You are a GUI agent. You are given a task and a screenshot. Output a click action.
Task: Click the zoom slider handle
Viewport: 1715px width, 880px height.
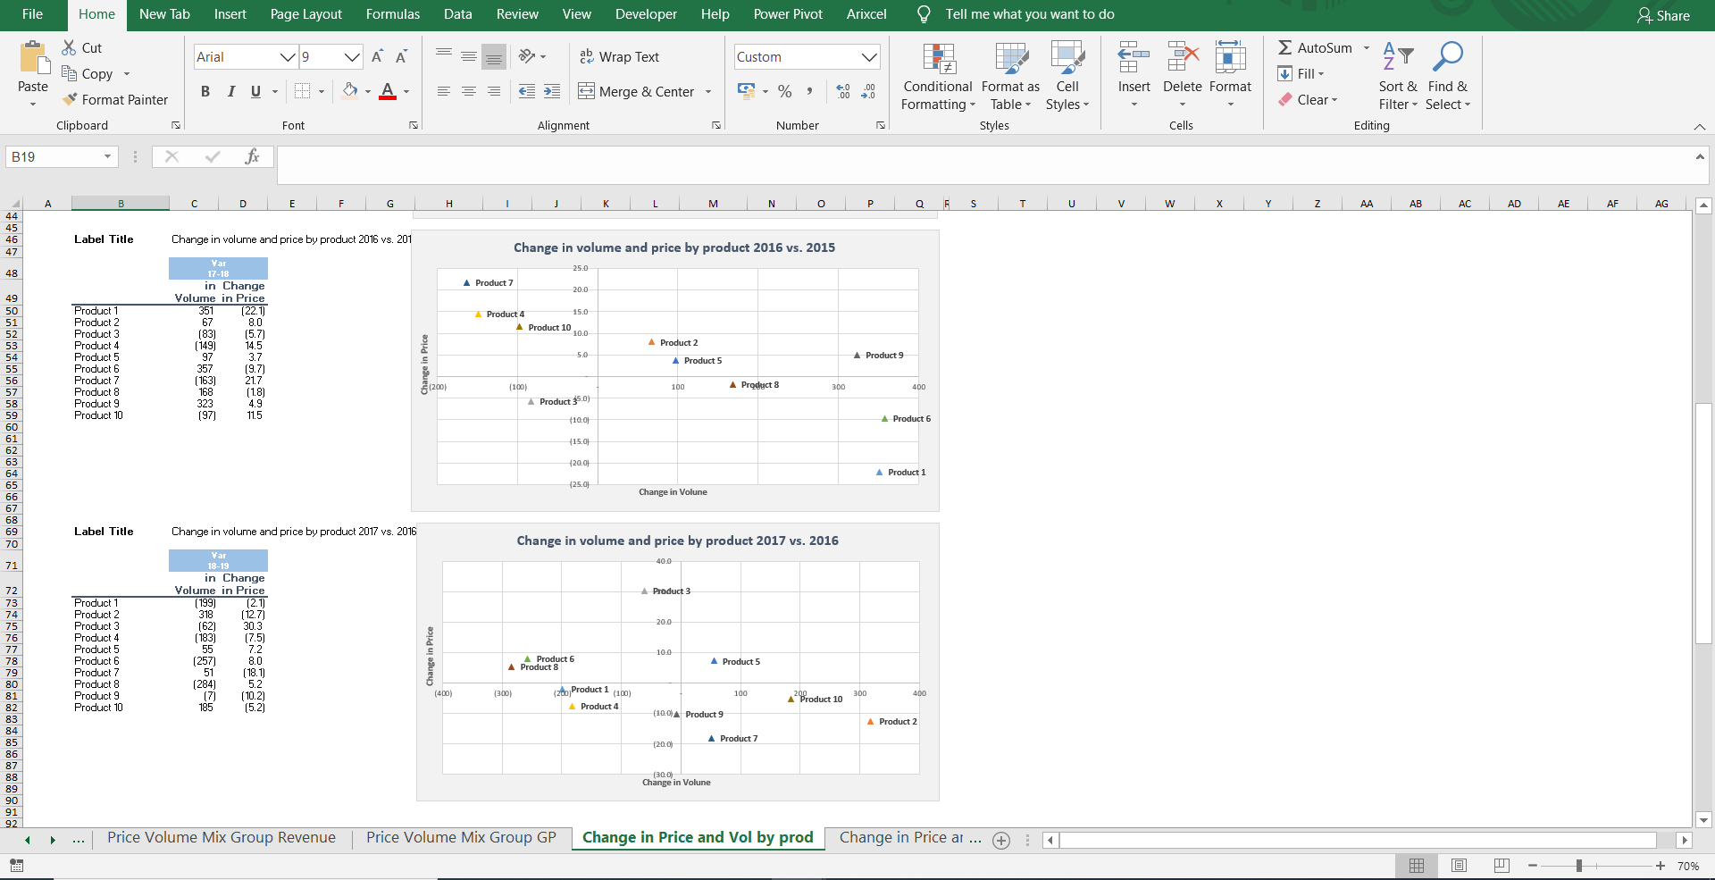tap(1579, 866)
